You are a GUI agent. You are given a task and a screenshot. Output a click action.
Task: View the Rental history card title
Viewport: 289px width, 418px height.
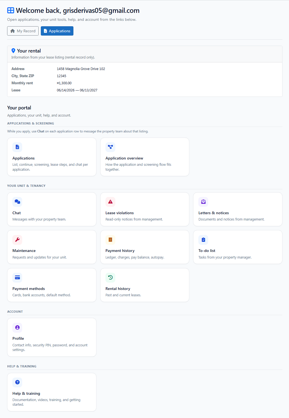click(118, 289)
